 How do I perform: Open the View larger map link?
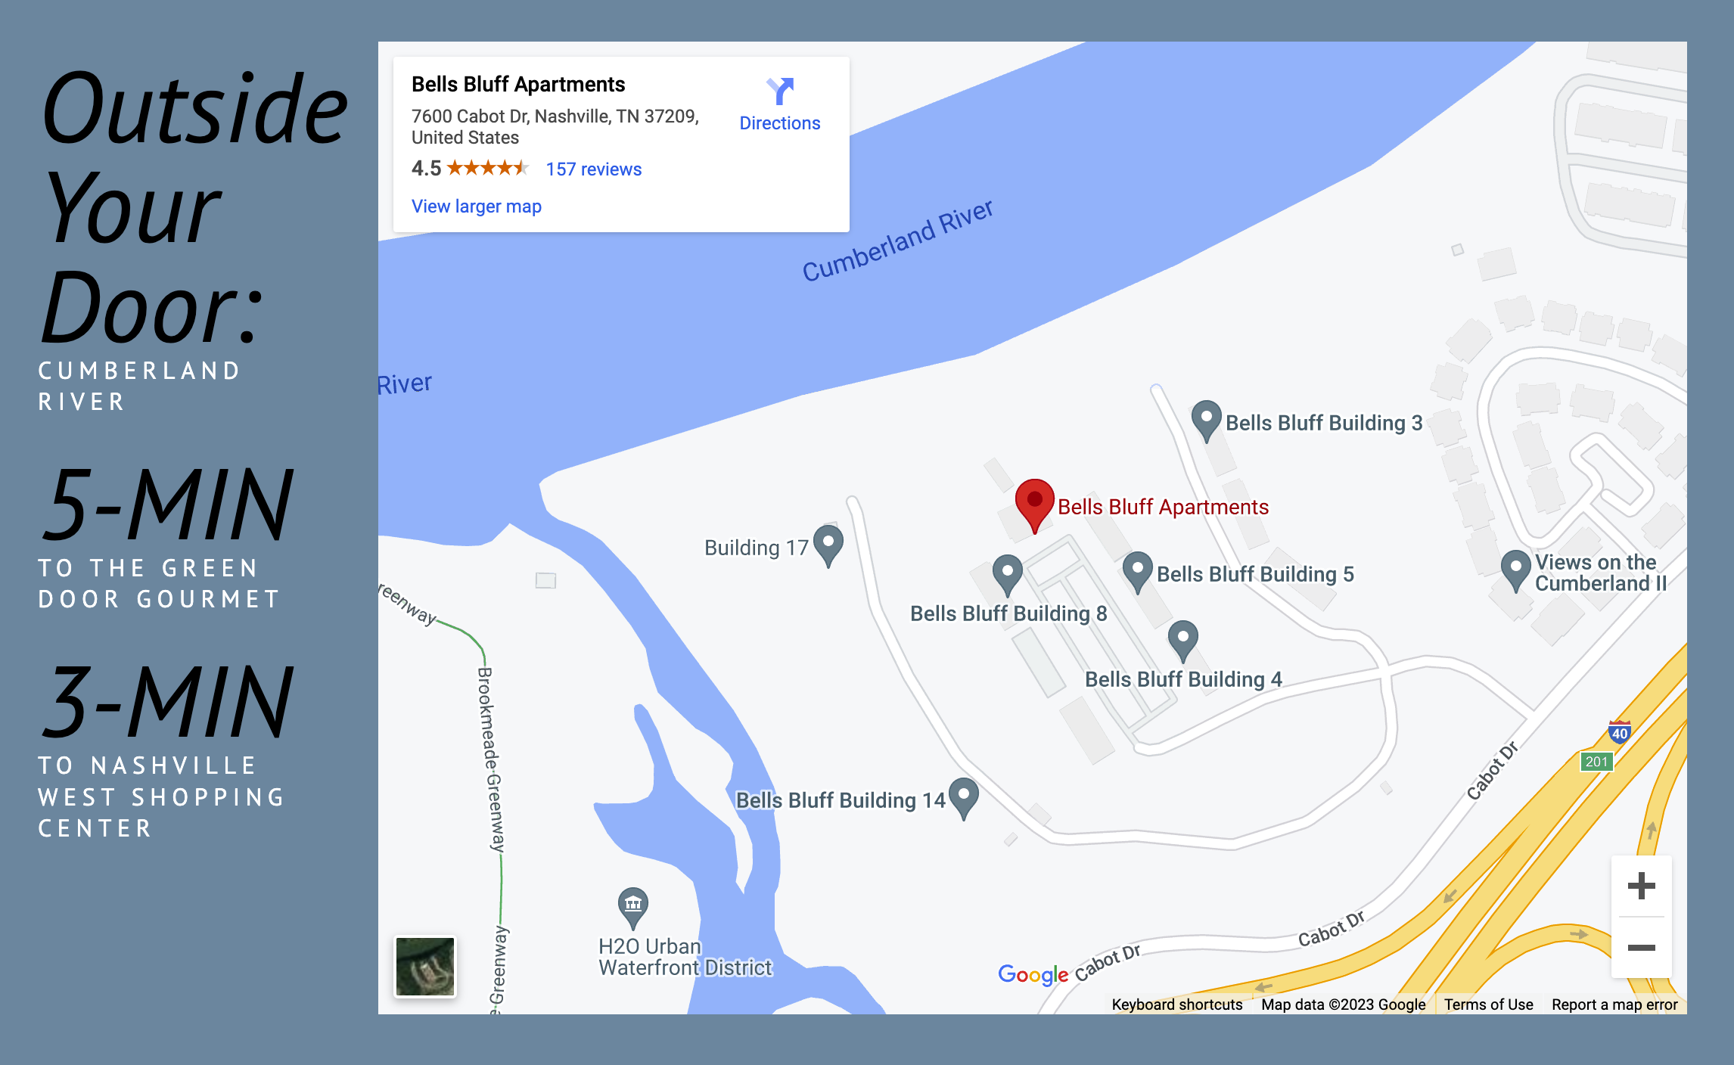(x=477, y=206)
